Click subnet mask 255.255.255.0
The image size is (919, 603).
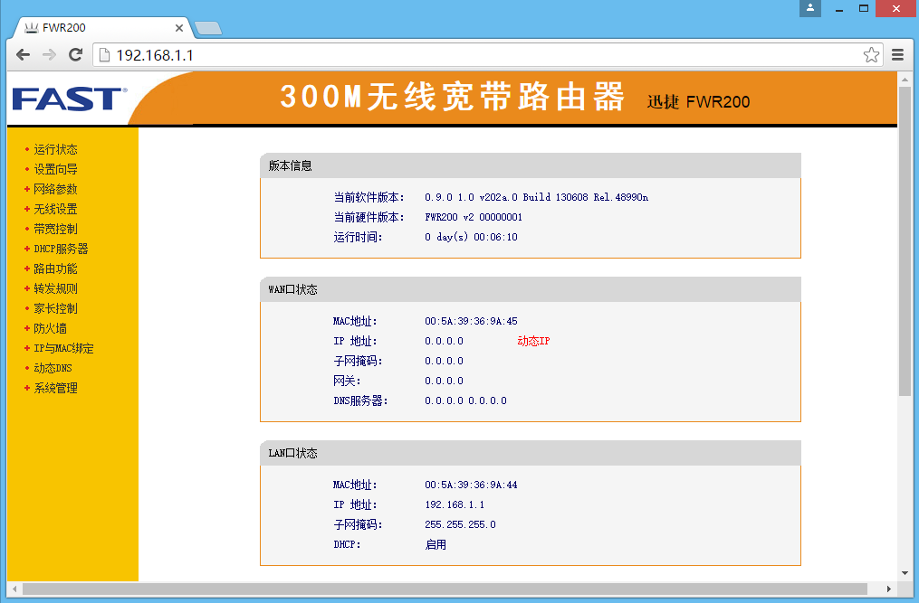[x=460, y=524]
